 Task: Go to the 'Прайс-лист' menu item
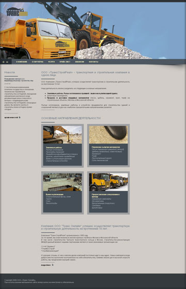coord(65,62)
